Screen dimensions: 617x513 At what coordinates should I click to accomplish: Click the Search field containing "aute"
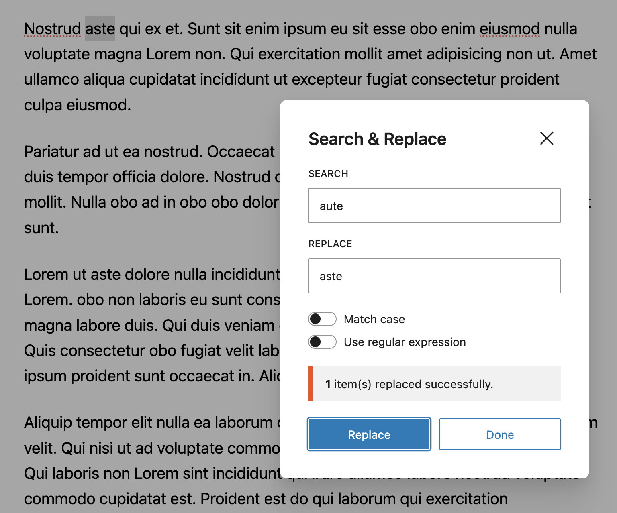434,206
